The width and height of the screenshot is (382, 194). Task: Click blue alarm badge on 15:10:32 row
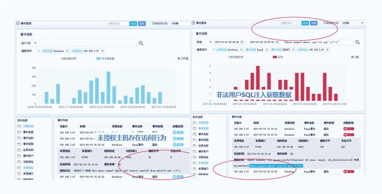point(178,177)
